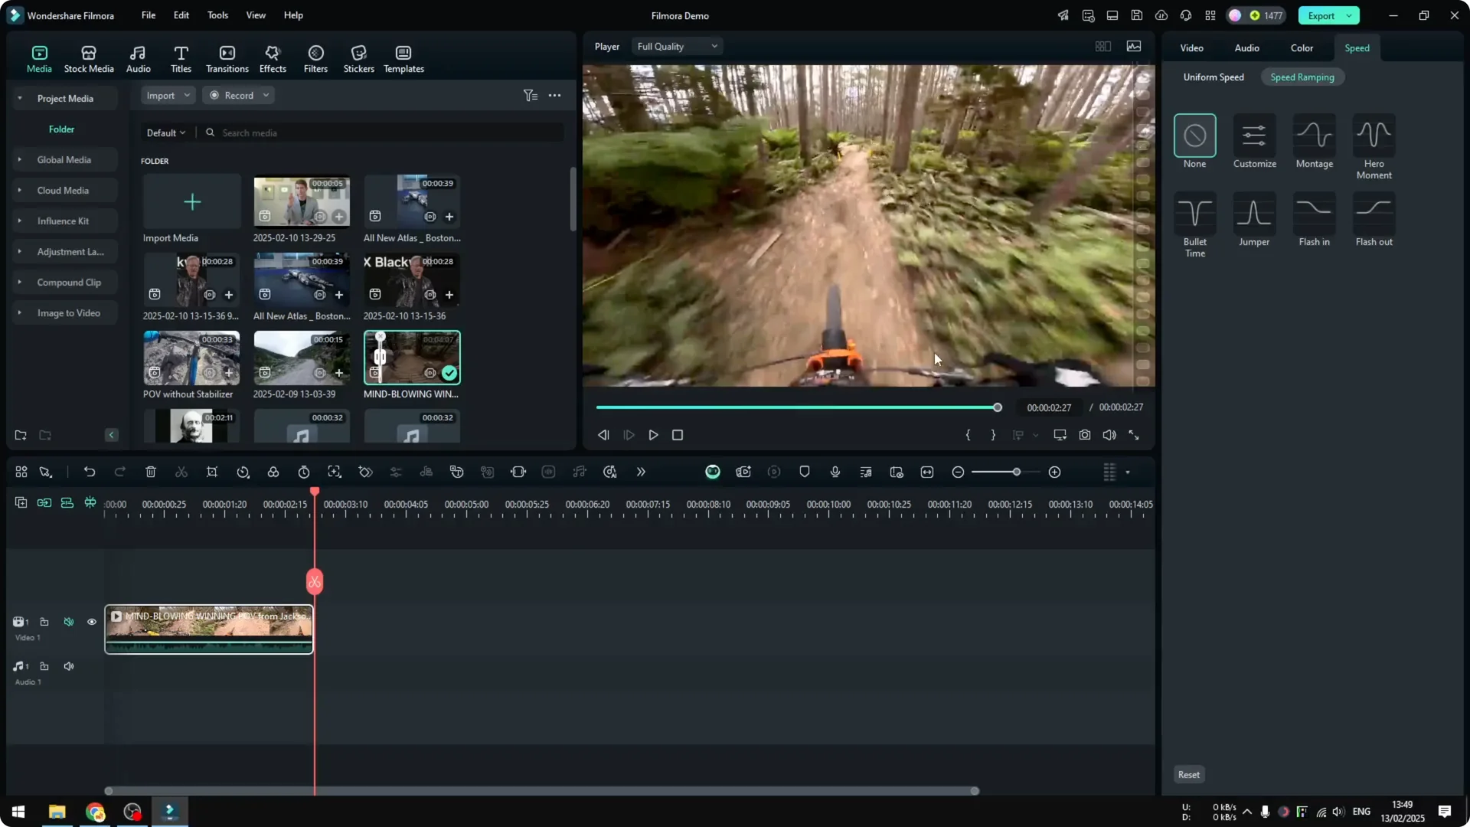Mute the Audio 1 track
Screen dimensions: 1470x827
click(x=69, y=666)
